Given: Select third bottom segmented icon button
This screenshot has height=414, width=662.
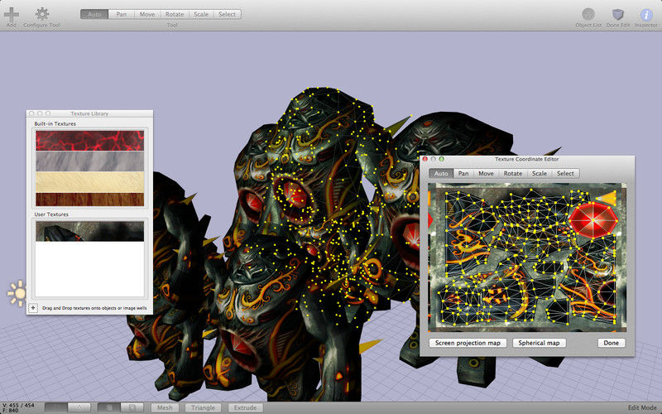Looking at the screenshot, I should coord(109,407).
